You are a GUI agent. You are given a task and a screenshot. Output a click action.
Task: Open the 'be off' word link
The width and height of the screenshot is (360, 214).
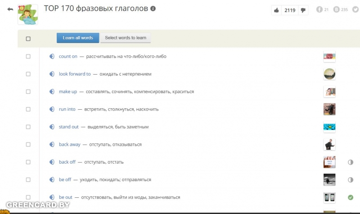[x=65, y=179]
